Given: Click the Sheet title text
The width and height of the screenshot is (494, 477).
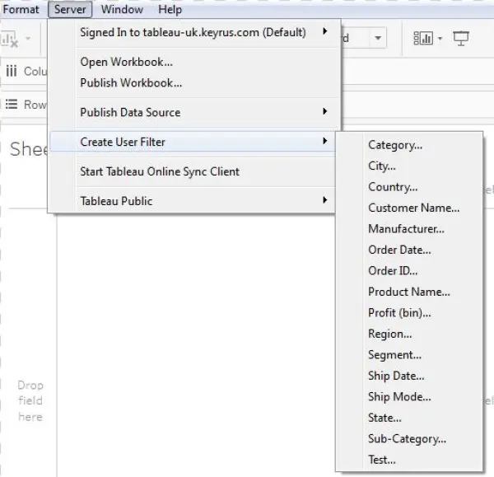Looking at the screenshot, I should (28, 149).
